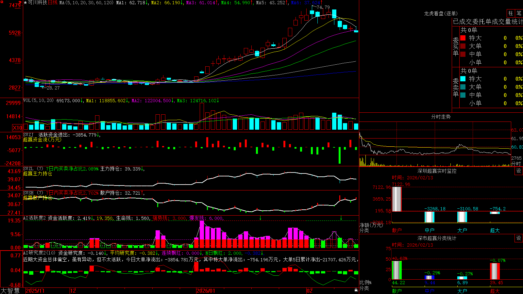Click the 超大 bar showing -754.2
The width and height of the screenshot is (523, 294).
click(495, 213)
